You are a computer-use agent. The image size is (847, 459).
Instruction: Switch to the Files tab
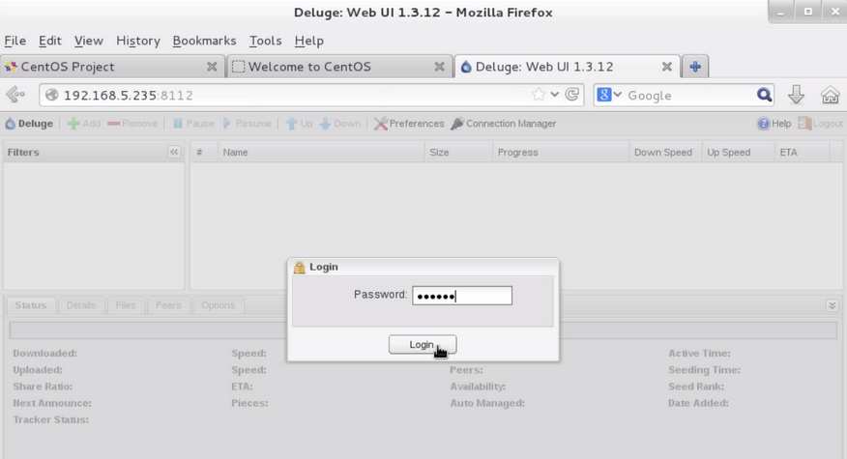click(x=126, y=305)
